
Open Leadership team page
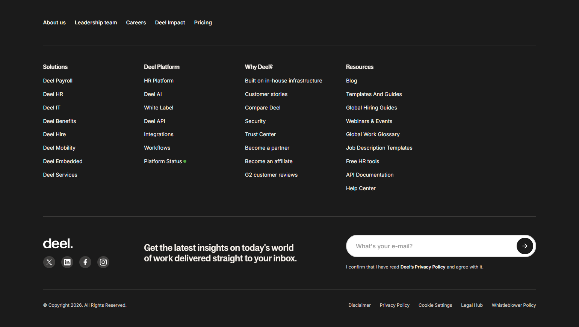[x=96, y=22]
